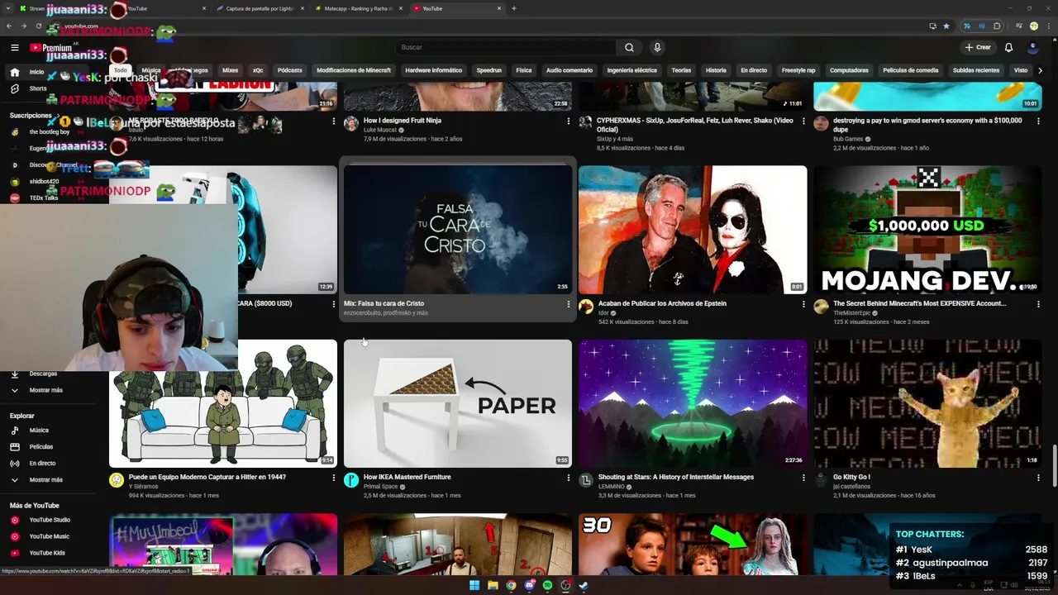1058x595 pixels.
Task: Open YouTube Studio in sidebar
Action: pos(50,520)
